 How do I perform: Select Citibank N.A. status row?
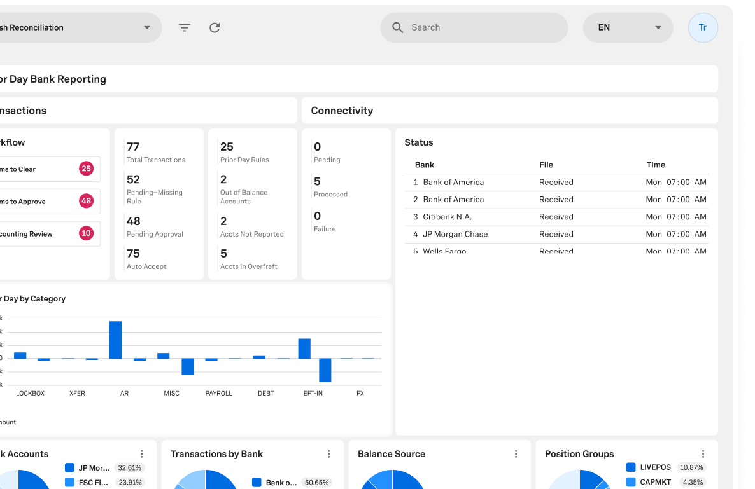[556, 217]
